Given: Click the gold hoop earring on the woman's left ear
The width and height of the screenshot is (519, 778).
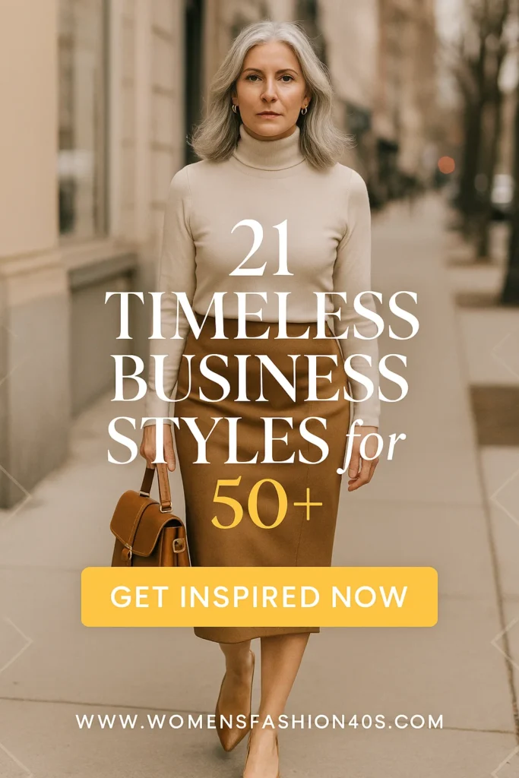Looking at the screenshot, I should (x=304, y=110).
